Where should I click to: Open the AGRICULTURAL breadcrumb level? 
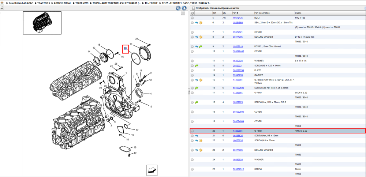click(62, 3)
